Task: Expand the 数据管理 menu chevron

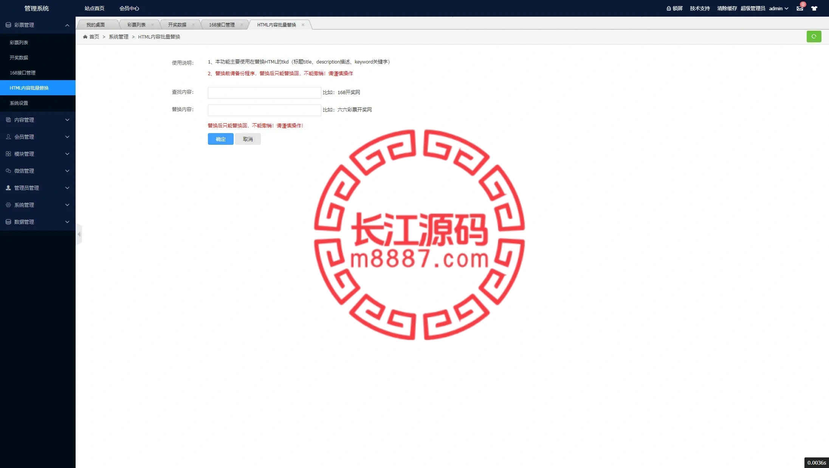Action: tap(67, 222)
